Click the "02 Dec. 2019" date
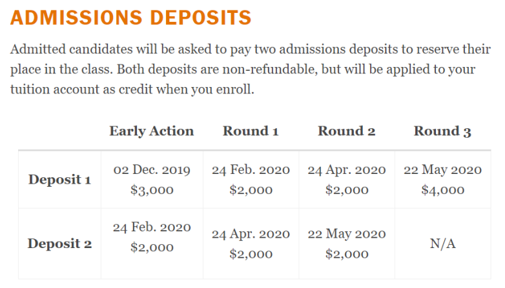Screen dimensions: 505x288 (x=152, y=170)
